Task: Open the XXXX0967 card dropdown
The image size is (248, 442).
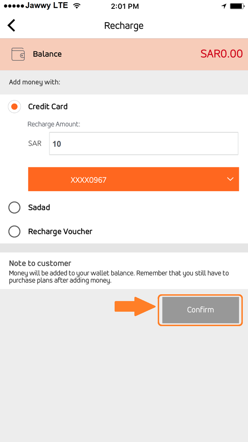Action: click(x=134, y=179)
